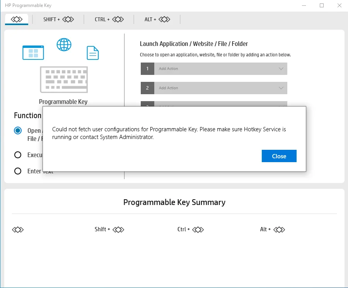This screenshot has width=348, height=288.
Task: Choose the Execute radio option
Action: point(18,155)
